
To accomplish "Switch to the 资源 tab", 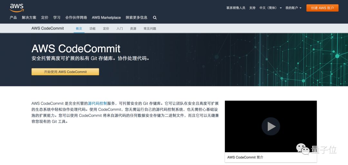I will point(133,29).
